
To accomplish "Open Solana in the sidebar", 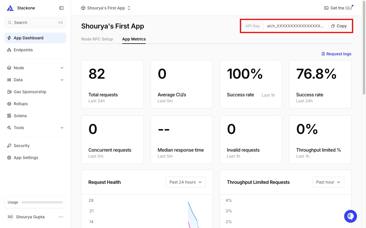I will [x=35, y=116].
